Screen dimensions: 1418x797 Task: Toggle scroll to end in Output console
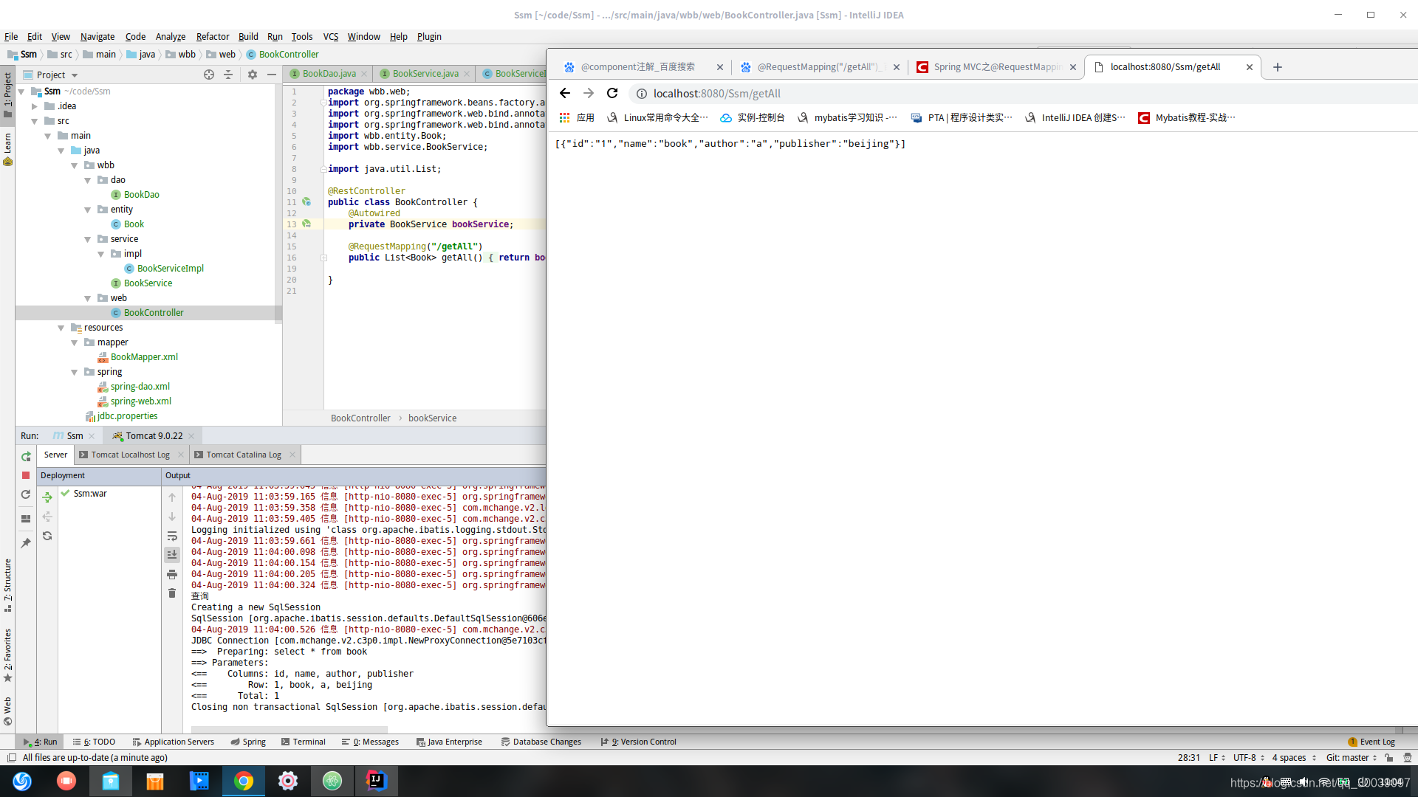click(x=172, y=554)
